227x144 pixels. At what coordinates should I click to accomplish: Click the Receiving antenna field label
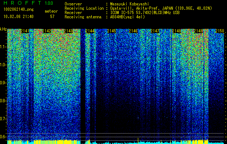(83, 17)
